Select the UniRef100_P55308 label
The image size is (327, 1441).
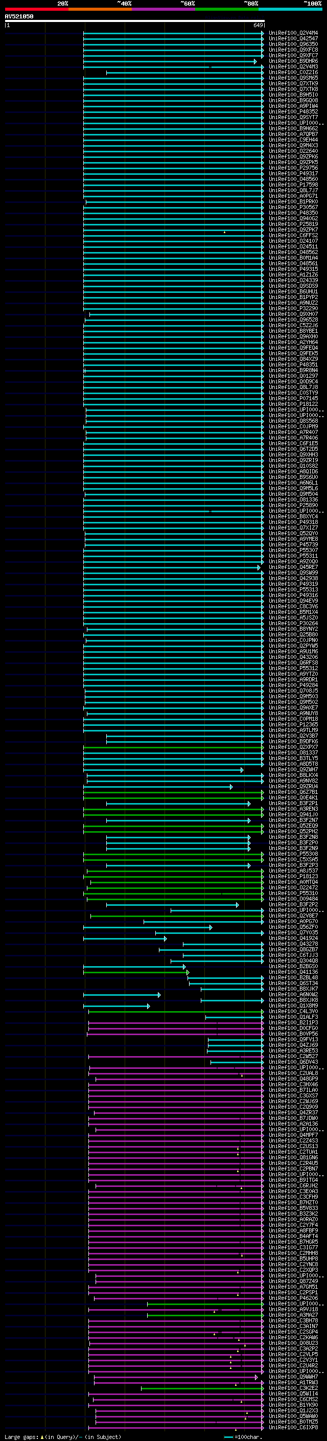click(293, 854)
